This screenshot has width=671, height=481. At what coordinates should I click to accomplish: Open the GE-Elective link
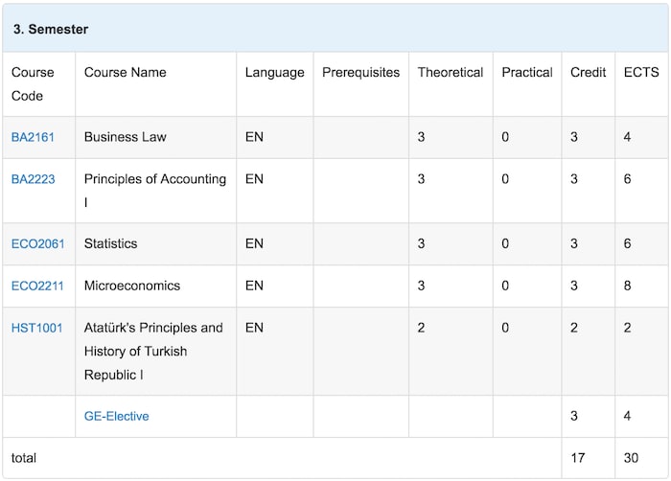(116, 416)
